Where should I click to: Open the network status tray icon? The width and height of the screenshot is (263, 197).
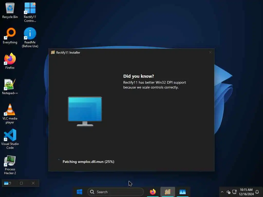click(x=234, y=192)
